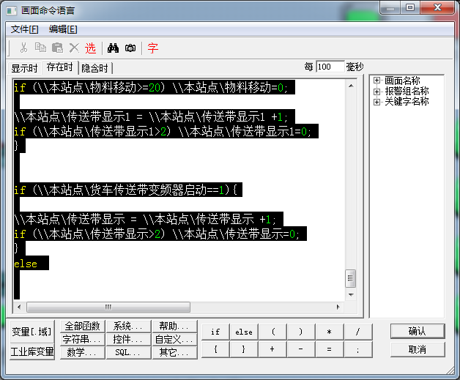Screen dimensions: 460x380
Task: Select 画面名称 tree label
Action: (x=402, y=81)
